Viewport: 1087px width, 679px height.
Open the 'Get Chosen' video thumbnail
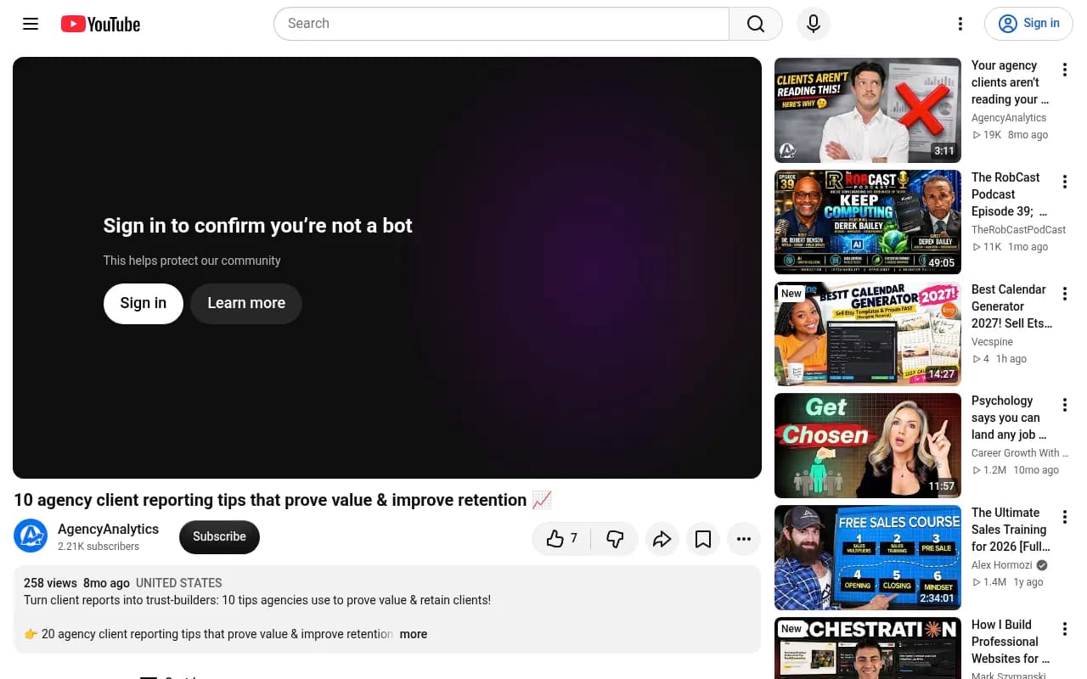(x=868, y=446)
